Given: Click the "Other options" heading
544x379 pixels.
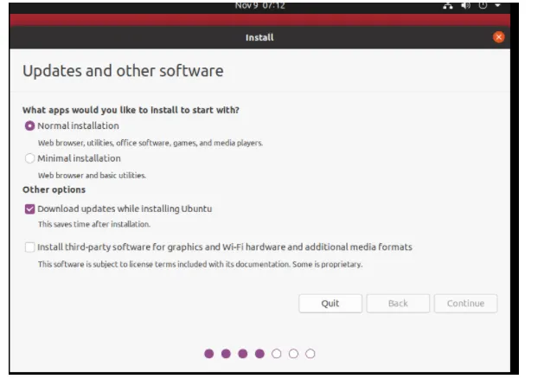Looking at the screenshot, I should (54, 189).
